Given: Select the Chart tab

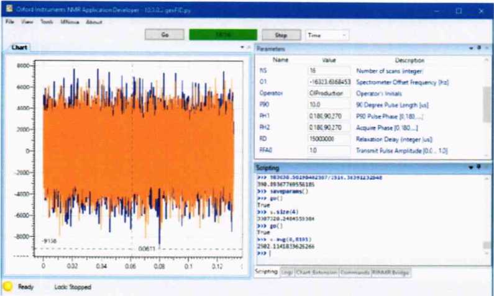Looking at the screenshot, I should [x=19, y=48].
